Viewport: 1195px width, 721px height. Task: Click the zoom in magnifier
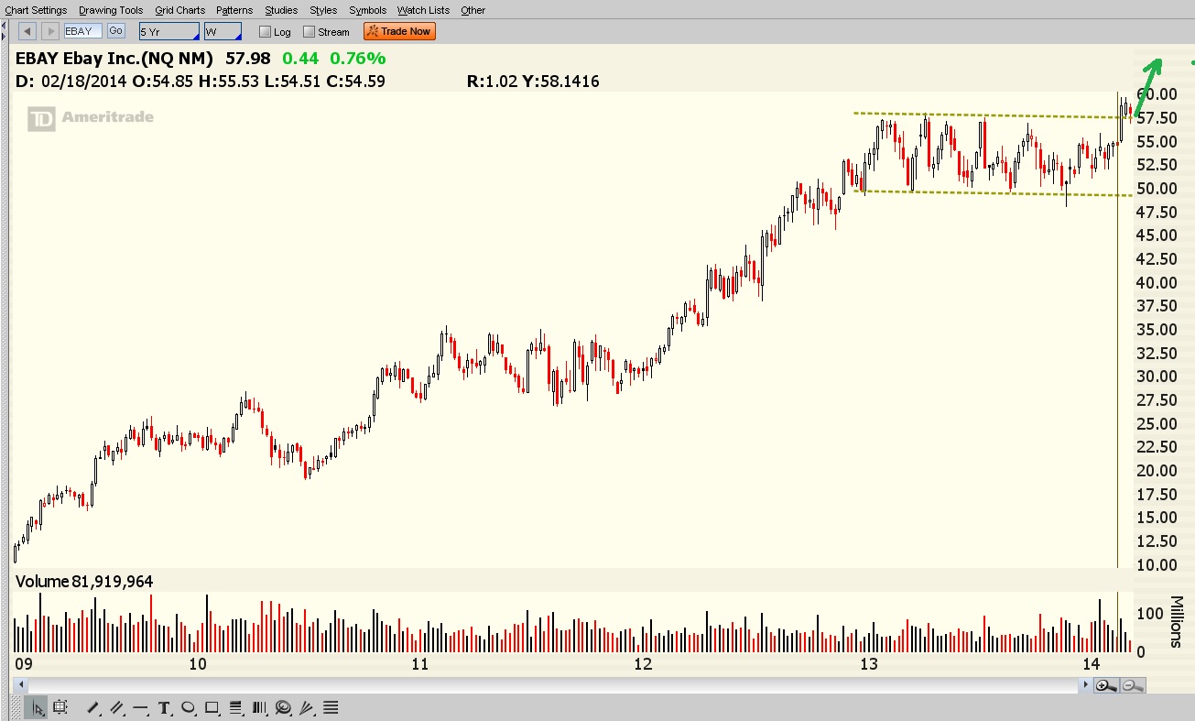1105,685
